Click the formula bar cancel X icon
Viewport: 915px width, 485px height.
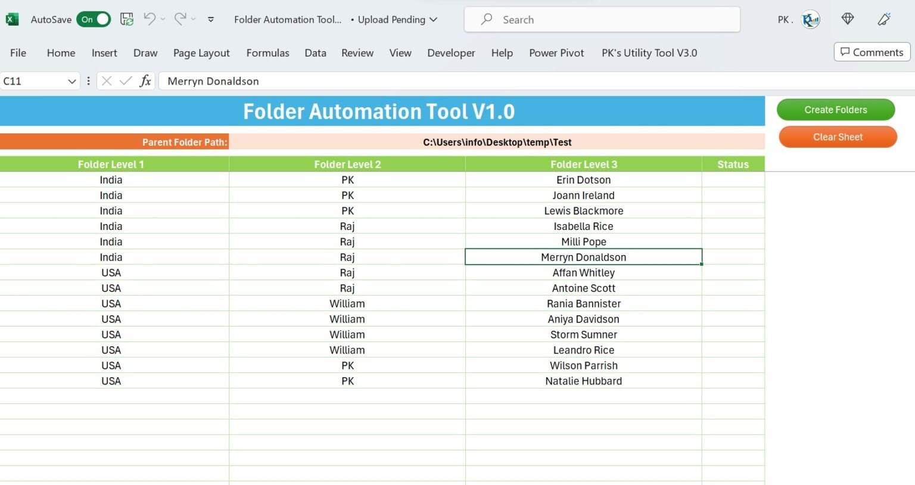[107, 80]
